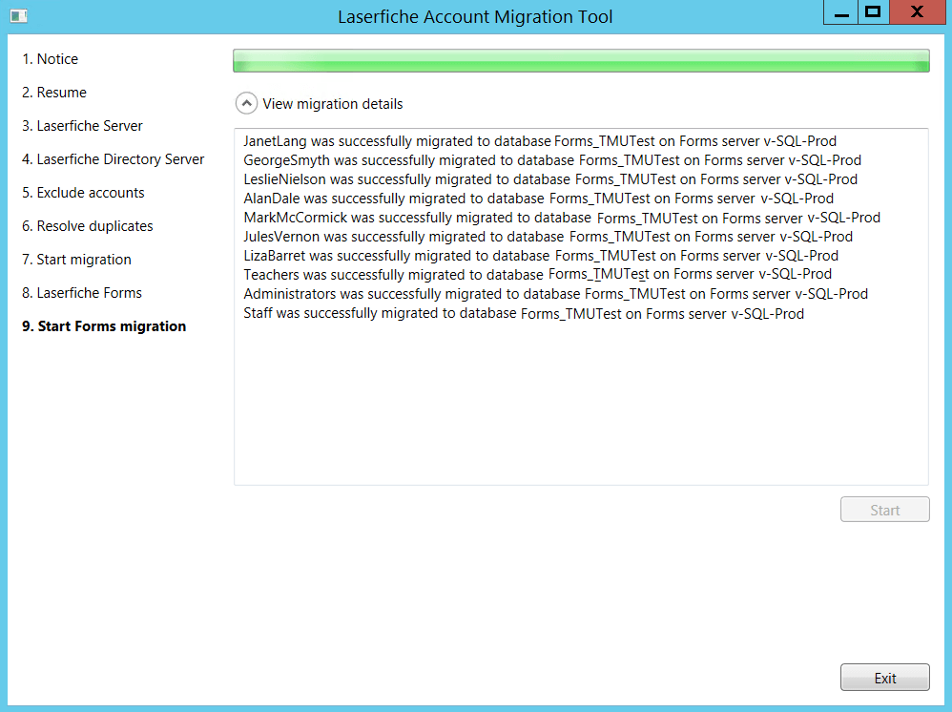
Task: Click the JanetLang migration log line
Action: pos(540,141)
